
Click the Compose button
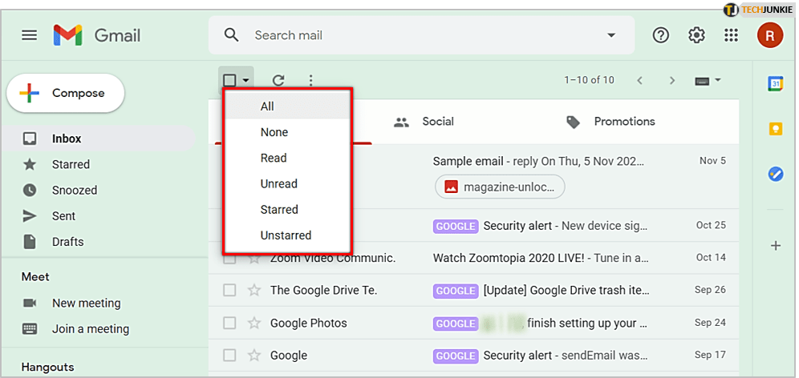(x=66, y=94)
